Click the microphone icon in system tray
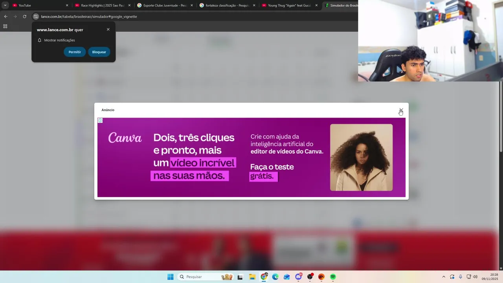Viewport: 503px width, 283px height. (x=461, y=277)
